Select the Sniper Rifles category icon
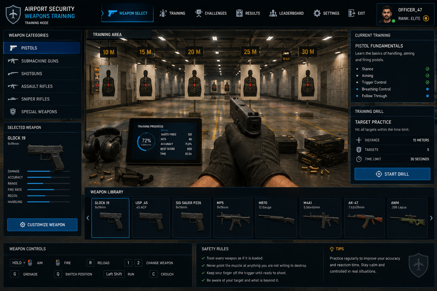Image resolution: width=437 pixels, height=291 pixels. 13,99
